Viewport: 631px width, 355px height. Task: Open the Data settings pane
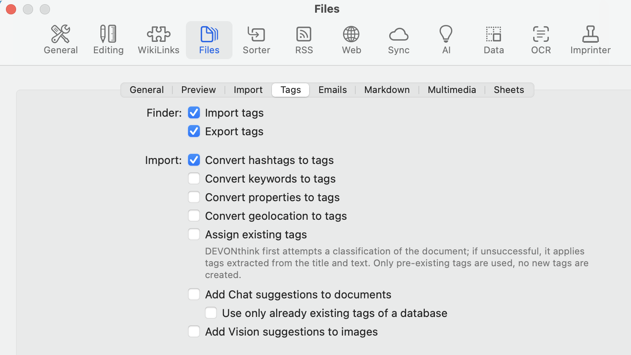(494, 40)
